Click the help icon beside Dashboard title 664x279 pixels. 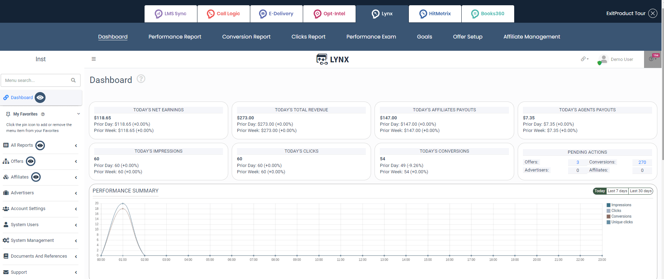point(141,79)
